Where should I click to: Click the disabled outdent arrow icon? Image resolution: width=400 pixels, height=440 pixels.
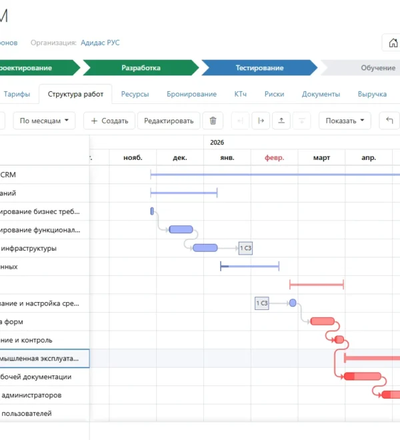pyautogui.click(x=240, y=121)
